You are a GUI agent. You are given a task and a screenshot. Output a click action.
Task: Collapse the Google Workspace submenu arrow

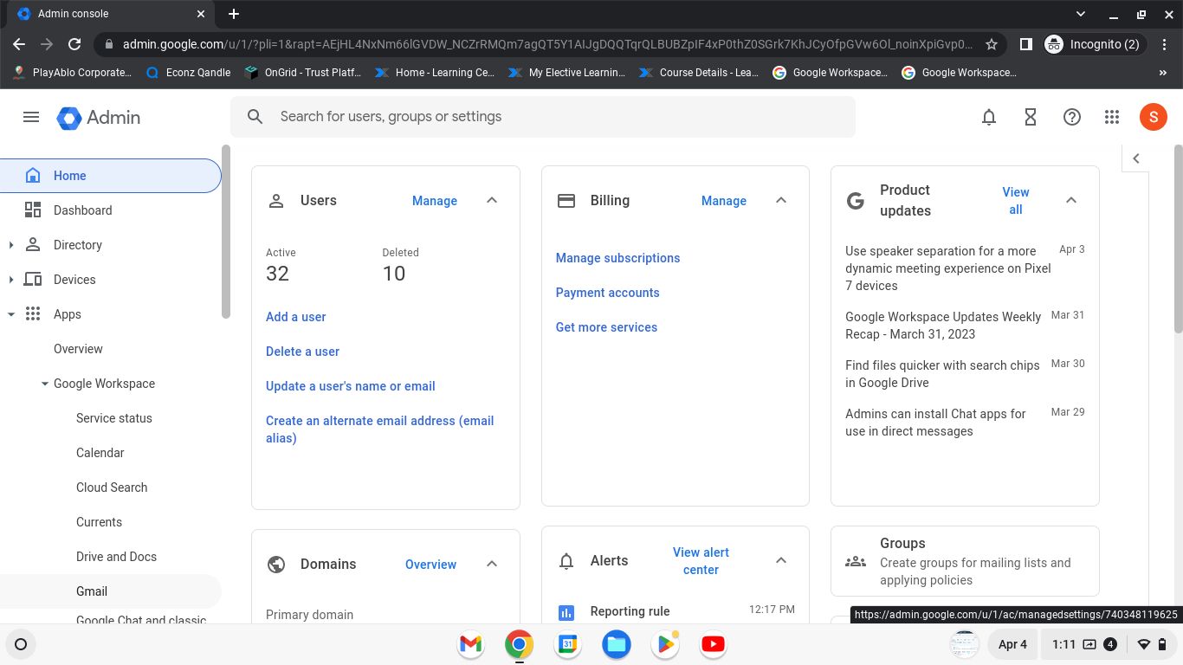tap(45, 384)
